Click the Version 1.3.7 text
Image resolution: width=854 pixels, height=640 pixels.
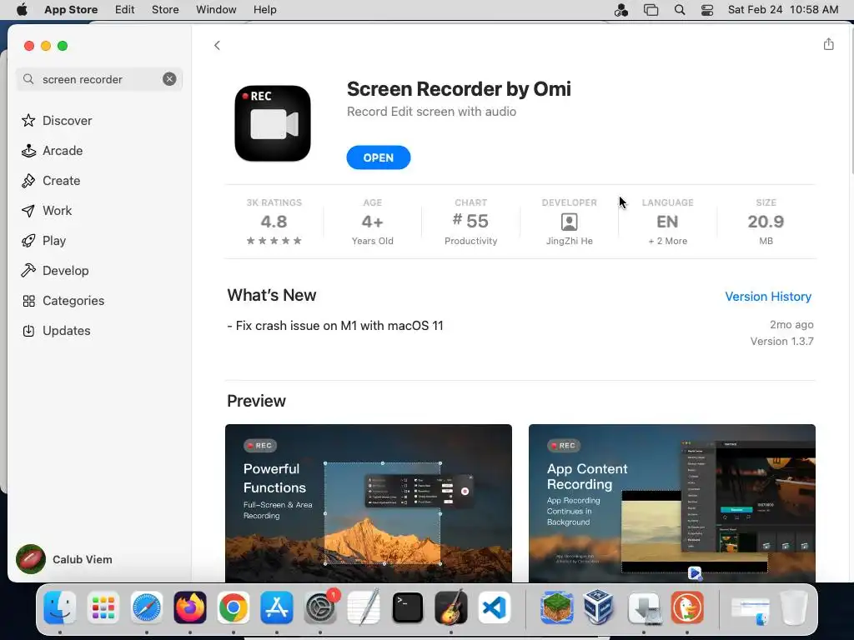click(x=781, y=341)
